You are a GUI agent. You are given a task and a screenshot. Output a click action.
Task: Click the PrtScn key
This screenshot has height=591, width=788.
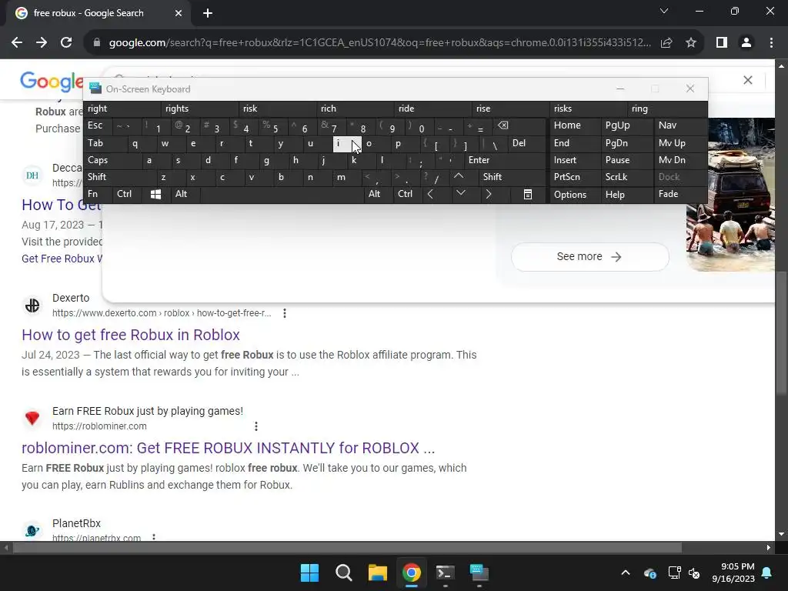coord(575,177)
